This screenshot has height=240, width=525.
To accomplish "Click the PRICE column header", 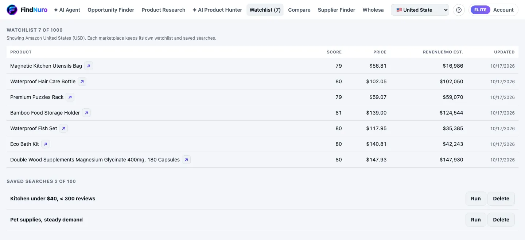I will click(x=380, y=52).
